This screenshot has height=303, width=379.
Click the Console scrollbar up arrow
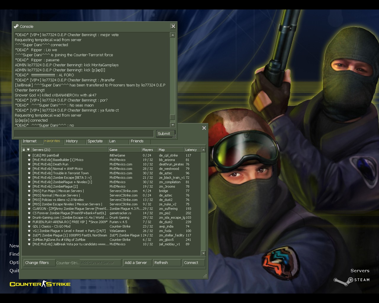(173, 35)
